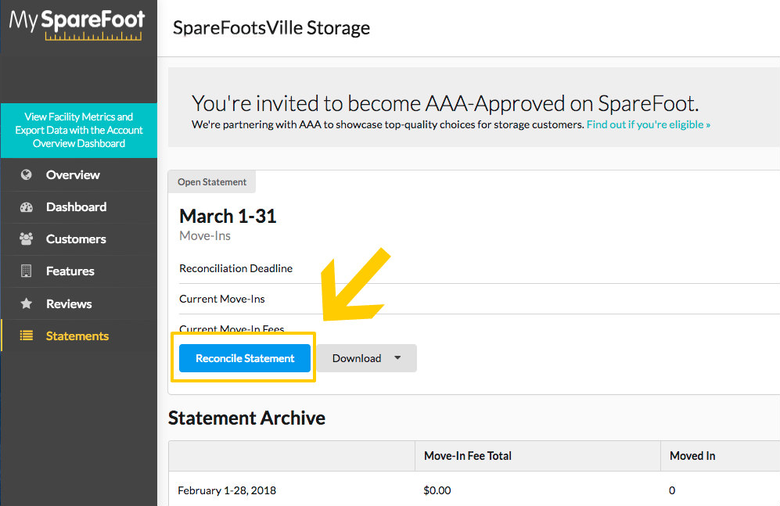
Task: Click the Features building icon
Action: (x=27, y=271)
